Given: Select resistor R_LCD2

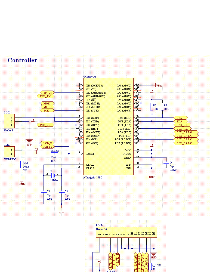Looking at the screenshot, I should pos(150,267).
